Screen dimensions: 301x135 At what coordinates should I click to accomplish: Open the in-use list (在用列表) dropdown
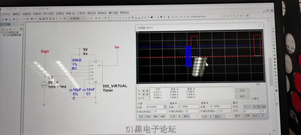(76, 18)
